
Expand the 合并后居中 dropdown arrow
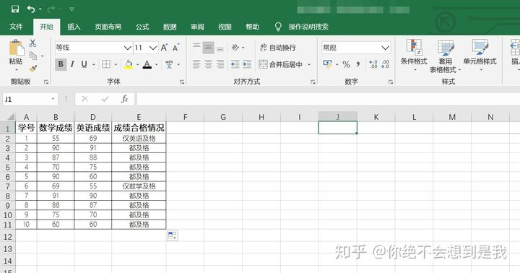[309, 64]
